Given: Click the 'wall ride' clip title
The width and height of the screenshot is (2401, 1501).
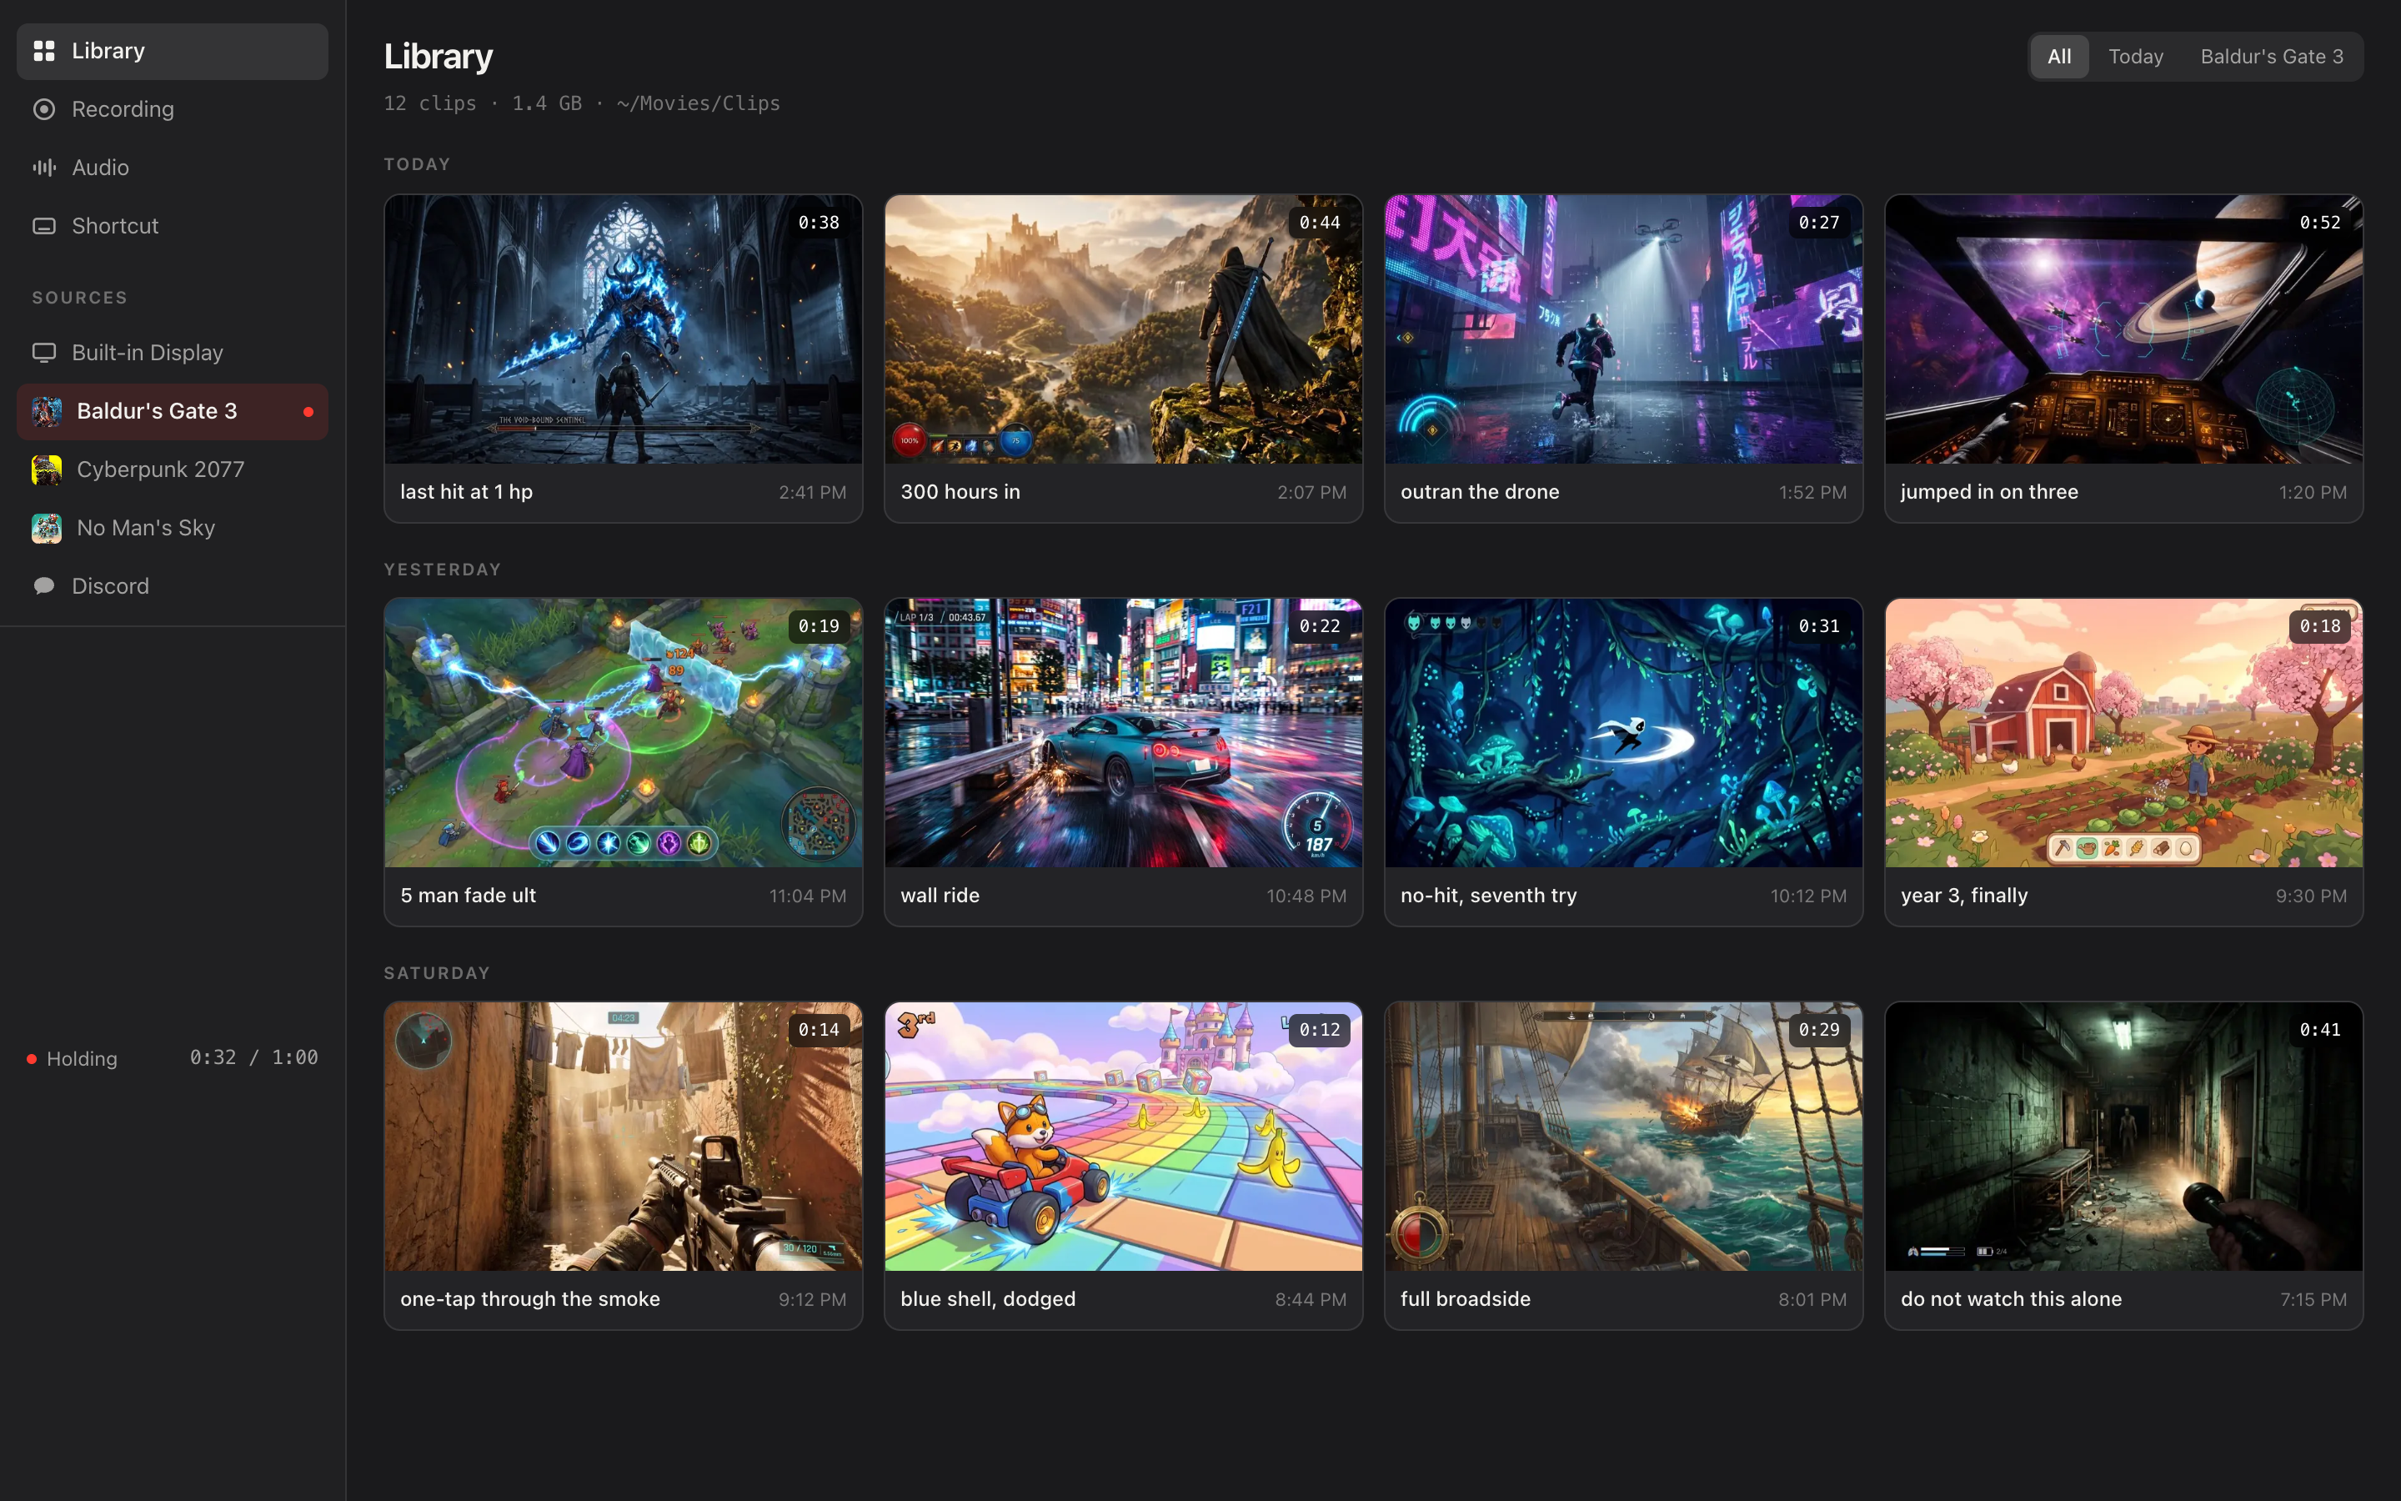Looking at the screenshot, I should click(940, 896).
